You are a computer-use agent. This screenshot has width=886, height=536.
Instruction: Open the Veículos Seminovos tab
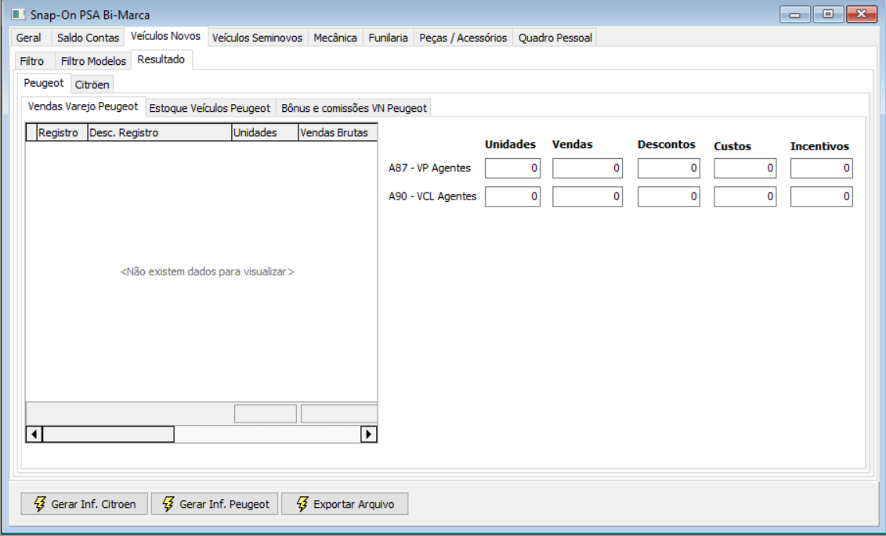coord(257,38)
